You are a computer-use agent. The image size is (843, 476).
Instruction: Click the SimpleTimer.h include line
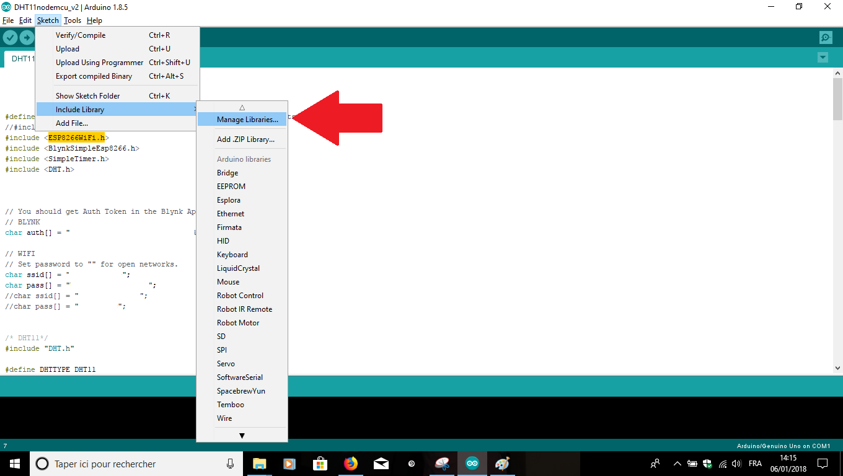click(57, 159)
